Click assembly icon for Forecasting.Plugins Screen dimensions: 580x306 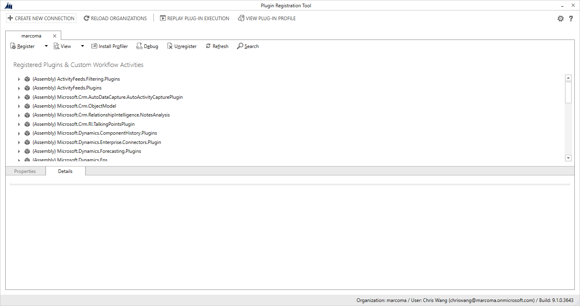pyautogui.click(x=27, y=151)
